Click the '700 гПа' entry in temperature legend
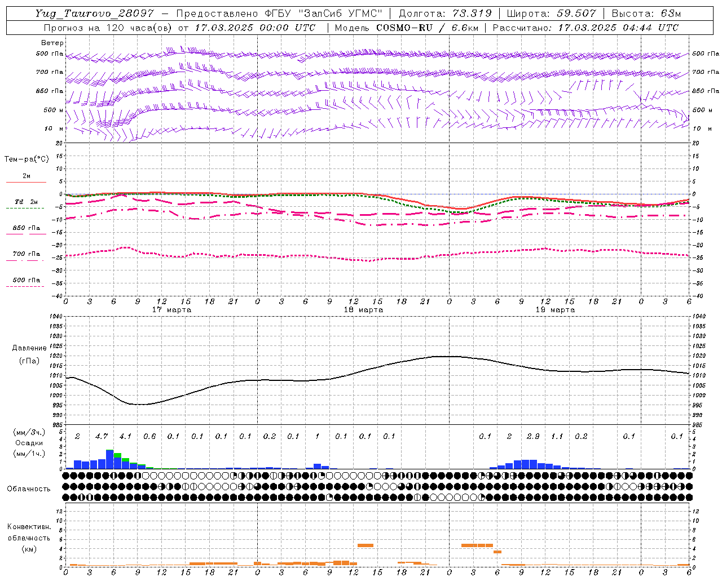Viewport: 722px width, 577px height. point(26,254)
